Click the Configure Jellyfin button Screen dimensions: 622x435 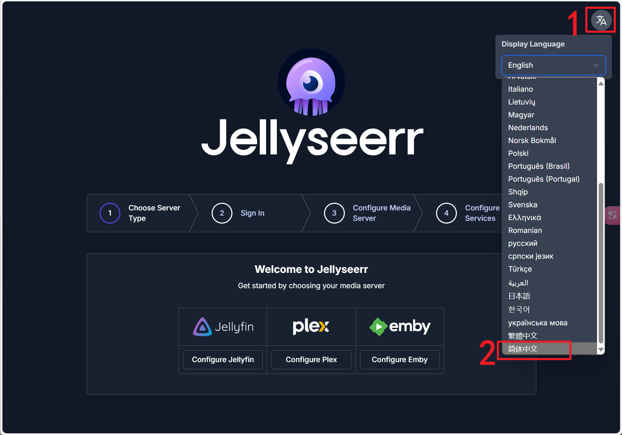coord(223,360)
